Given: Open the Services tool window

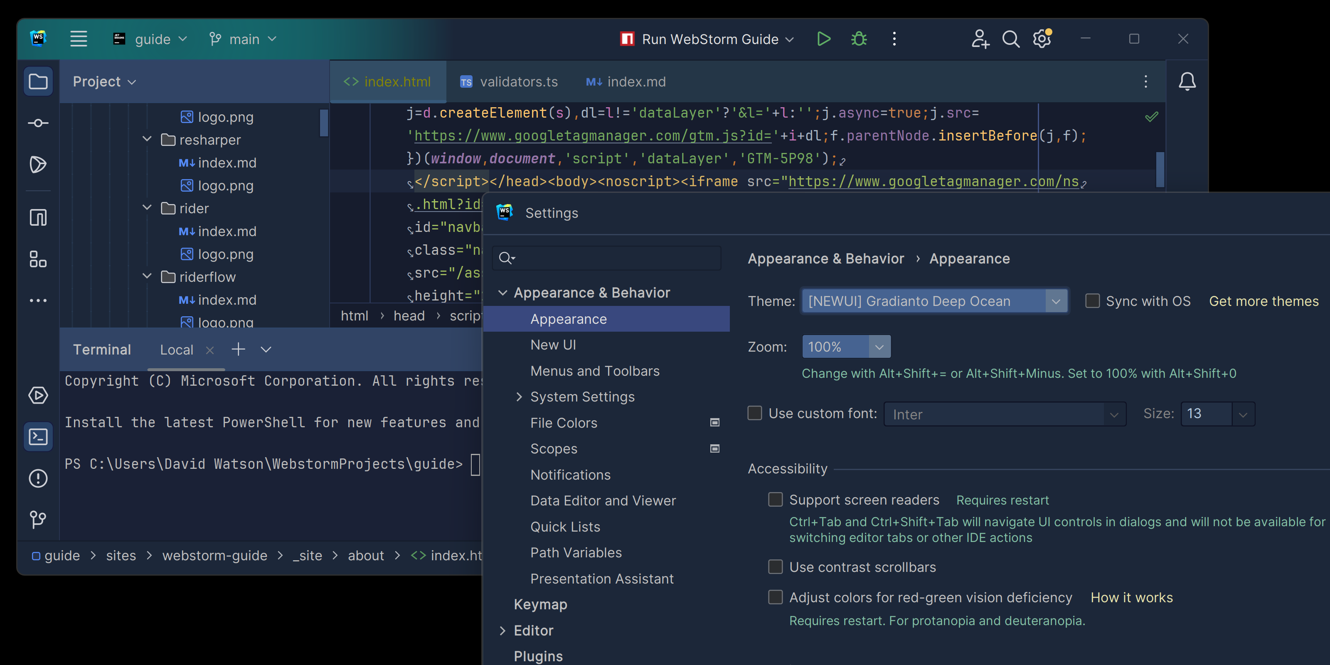Looking at the screenshot, I should 38,396.
